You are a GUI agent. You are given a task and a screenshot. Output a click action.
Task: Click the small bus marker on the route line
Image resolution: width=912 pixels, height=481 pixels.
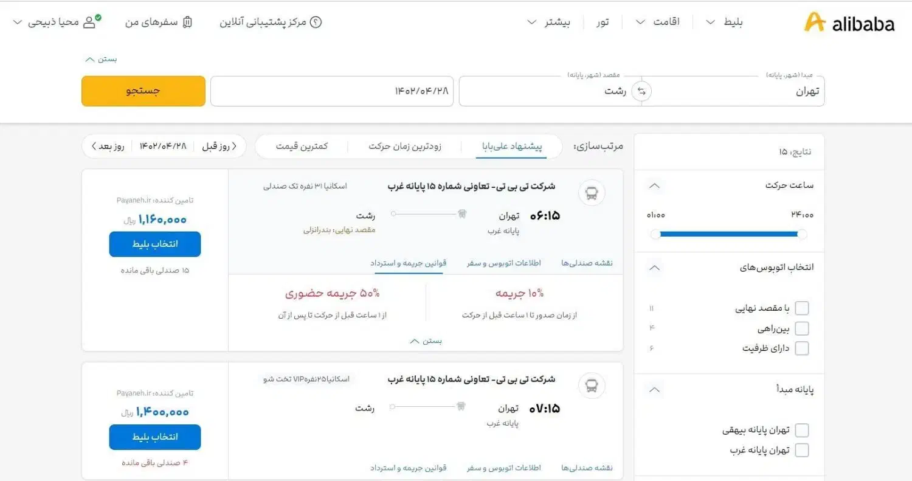[463, 213]
